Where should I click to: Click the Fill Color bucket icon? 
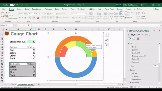click(x=34, y=17)
